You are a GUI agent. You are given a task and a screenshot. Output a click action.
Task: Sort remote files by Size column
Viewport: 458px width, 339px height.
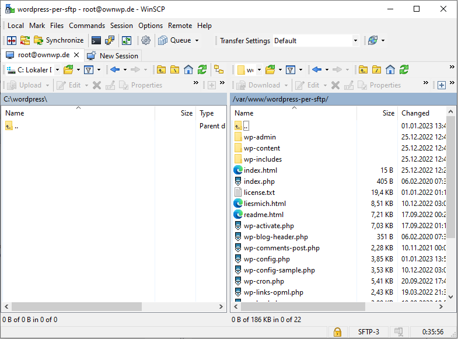point(377,113)
